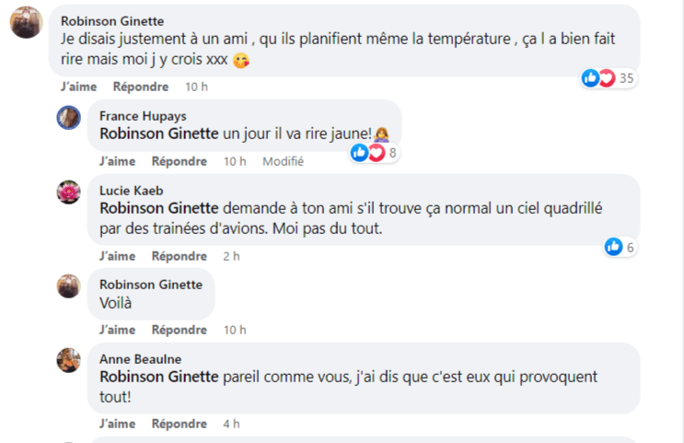Click the '4 h' timestamp on Anne Beaulne's reply
Image resolution: width=684 pixels, height=443 pixels.
tap(231, 424)
